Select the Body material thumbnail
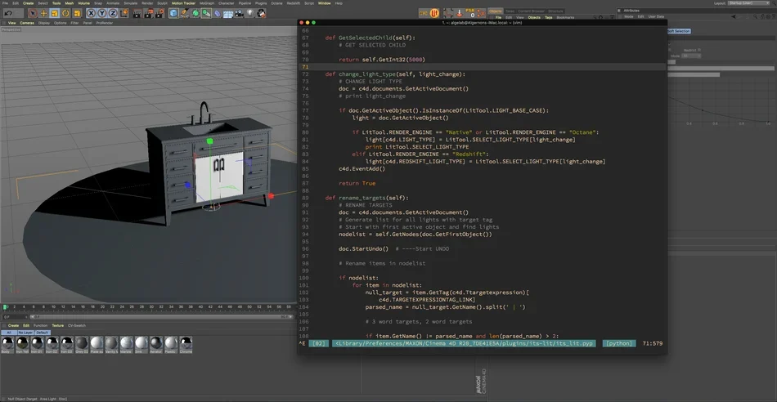 [x=7, y=345]
